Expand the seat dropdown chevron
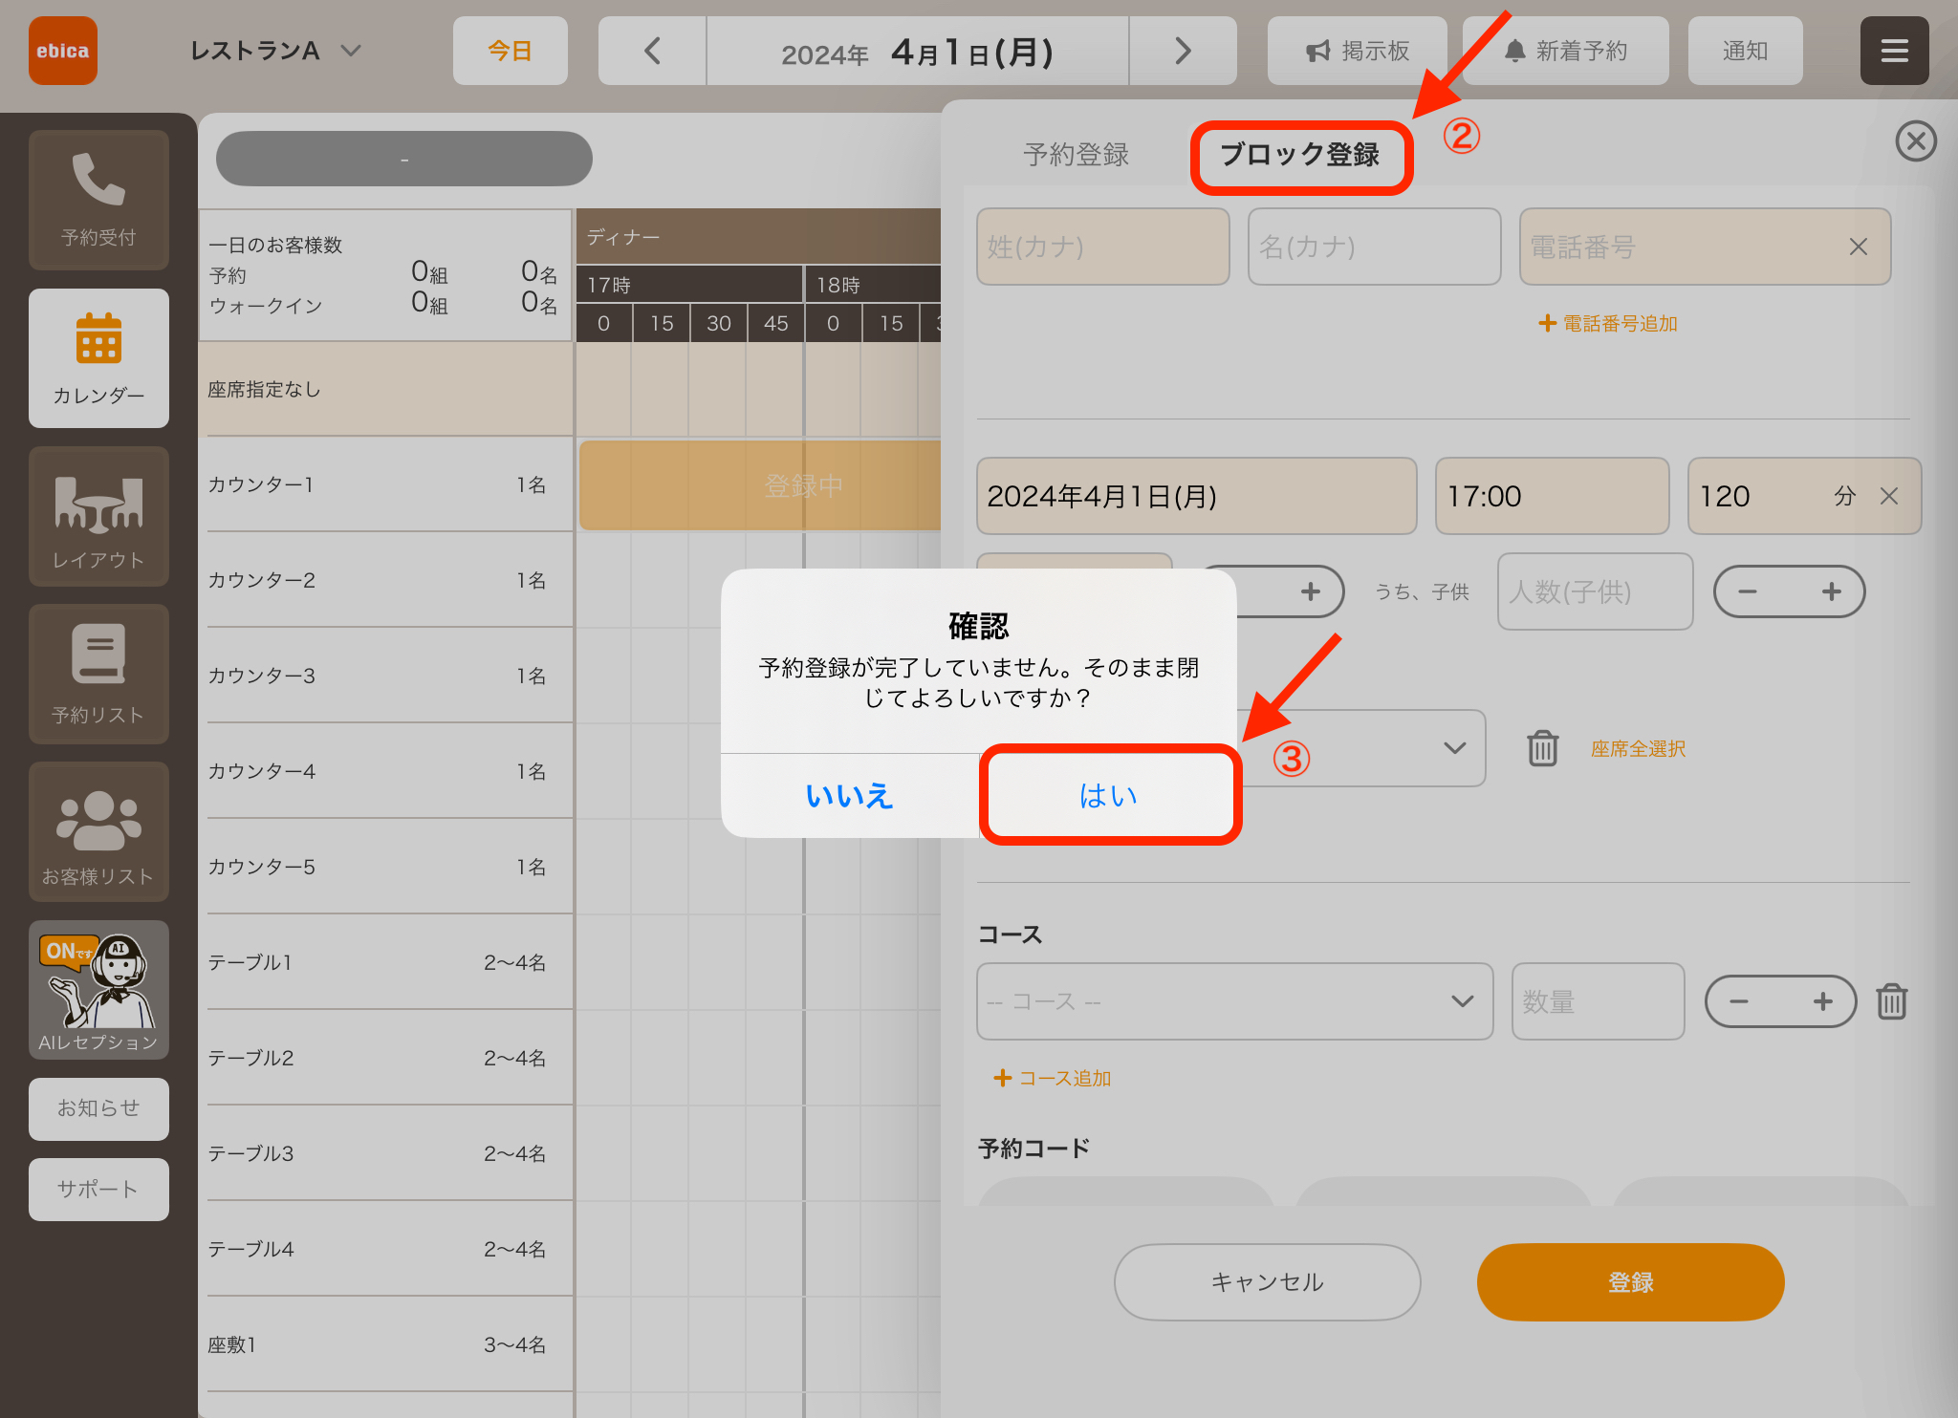This screenshot has width=1958, height=1418. click(x=1454, y=748)
